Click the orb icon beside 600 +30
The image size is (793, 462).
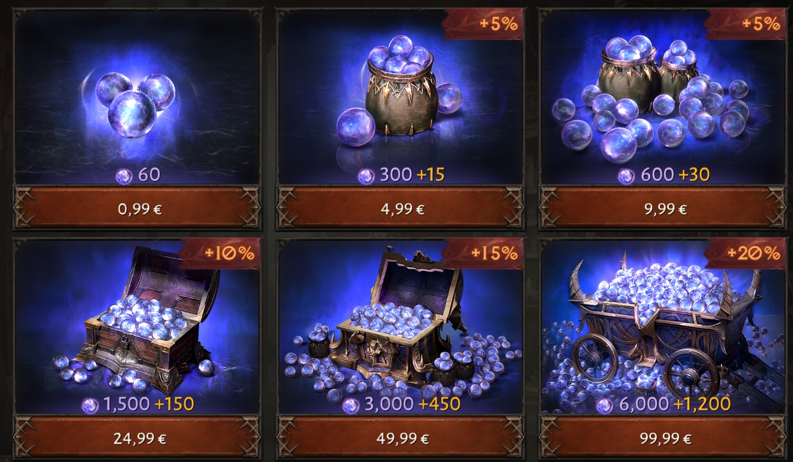[626, 175]
